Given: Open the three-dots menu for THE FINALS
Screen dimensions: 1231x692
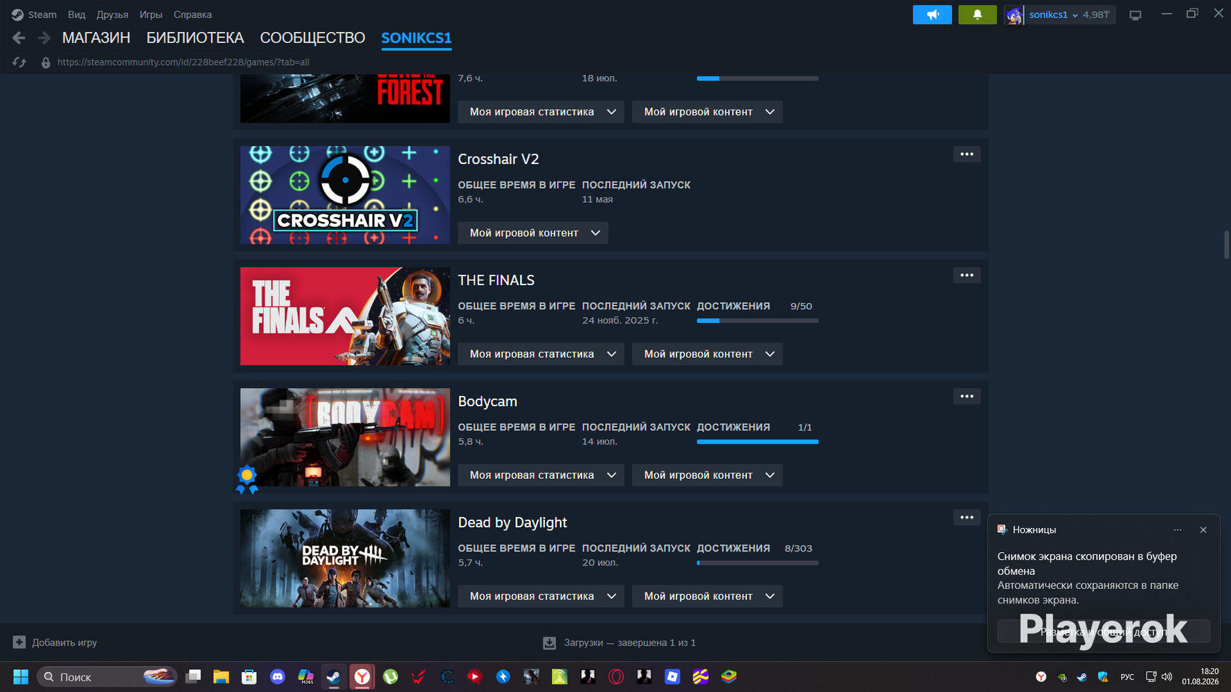Looking at the screenshot, I should (x=967, y=275).
